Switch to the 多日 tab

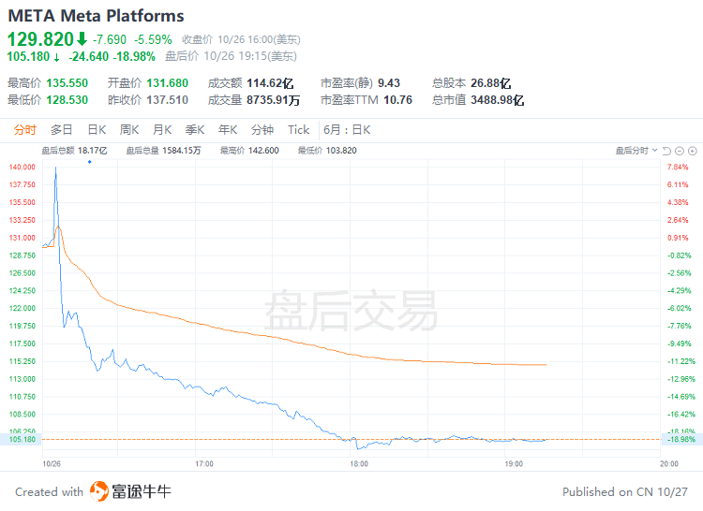coord(62,130)
